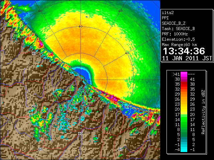
Task: Select the 'Task: SEAICE_B' line
Action: pos(178,29)
